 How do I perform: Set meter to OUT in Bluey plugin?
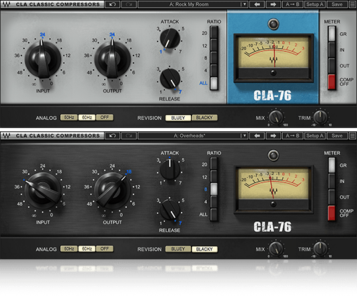332,66
